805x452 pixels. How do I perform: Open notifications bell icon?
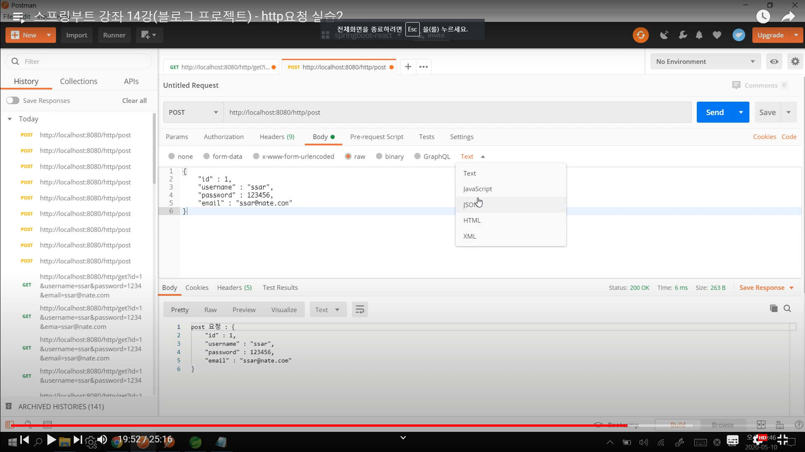tap(699, 35)
